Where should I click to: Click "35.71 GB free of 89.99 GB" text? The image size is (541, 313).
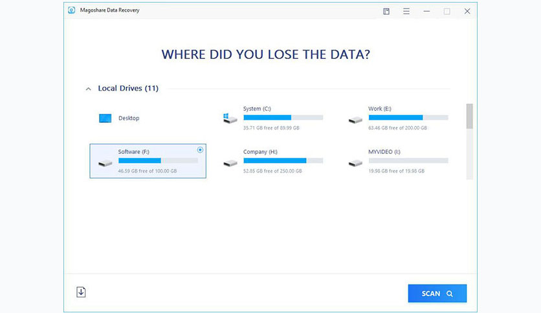271,128
